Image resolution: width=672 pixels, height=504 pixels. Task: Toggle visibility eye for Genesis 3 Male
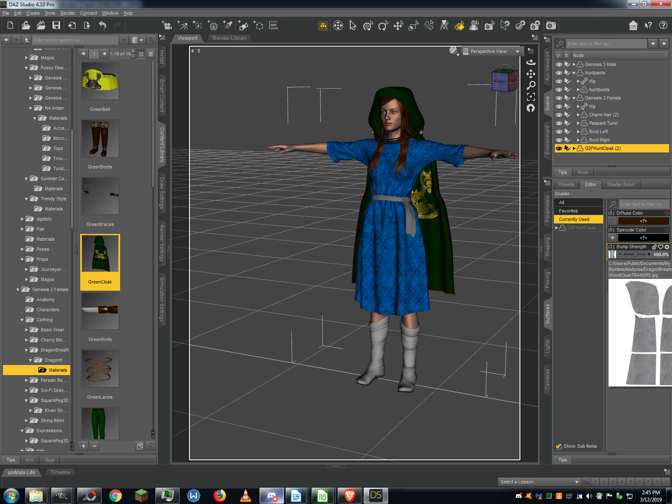tap(559, 64)
